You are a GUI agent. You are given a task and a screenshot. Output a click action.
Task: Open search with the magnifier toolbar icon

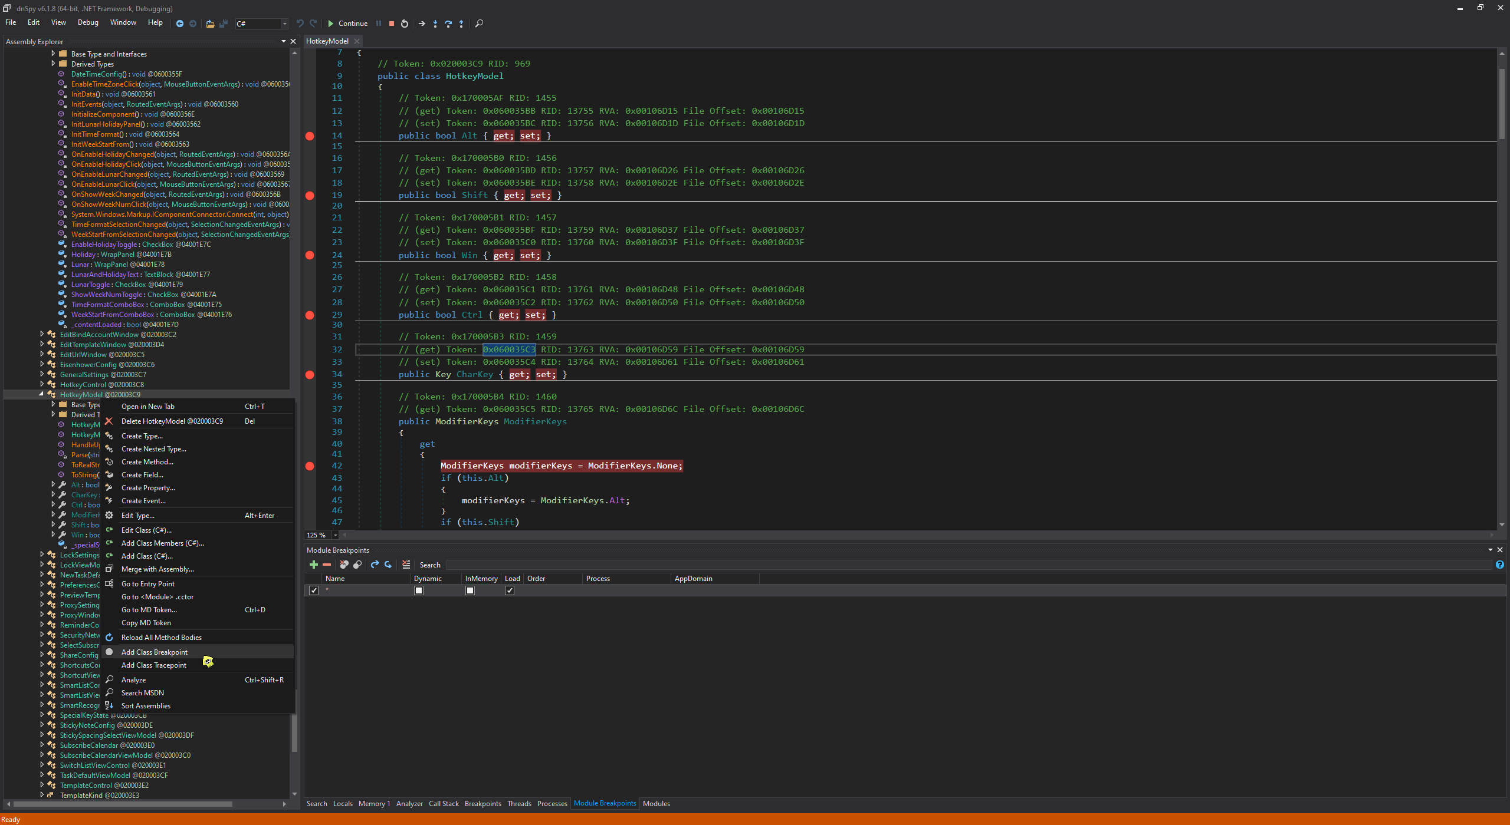point(479,24)
